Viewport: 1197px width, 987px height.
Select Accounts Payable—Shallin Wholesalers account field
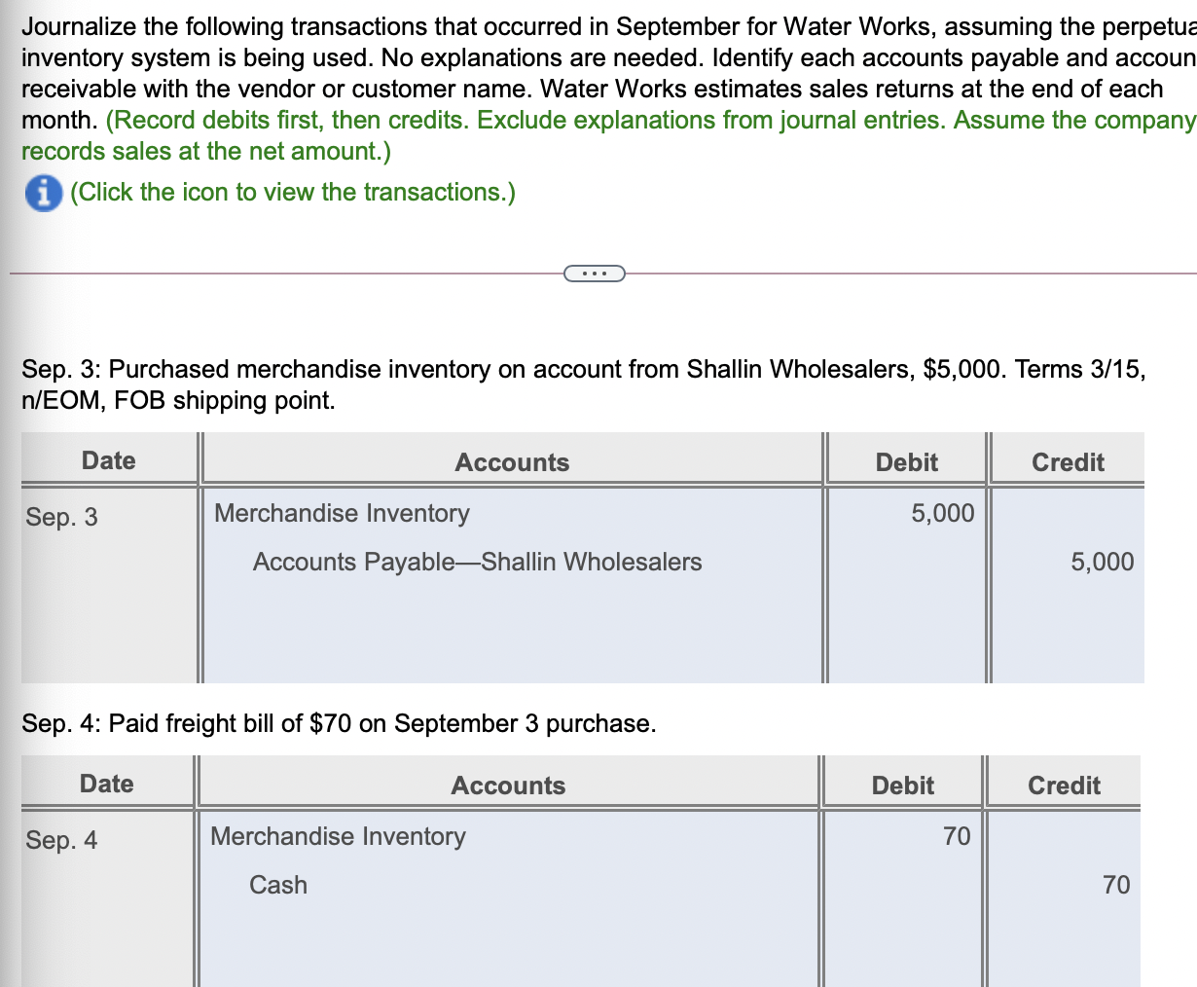[x=512, y=562]
